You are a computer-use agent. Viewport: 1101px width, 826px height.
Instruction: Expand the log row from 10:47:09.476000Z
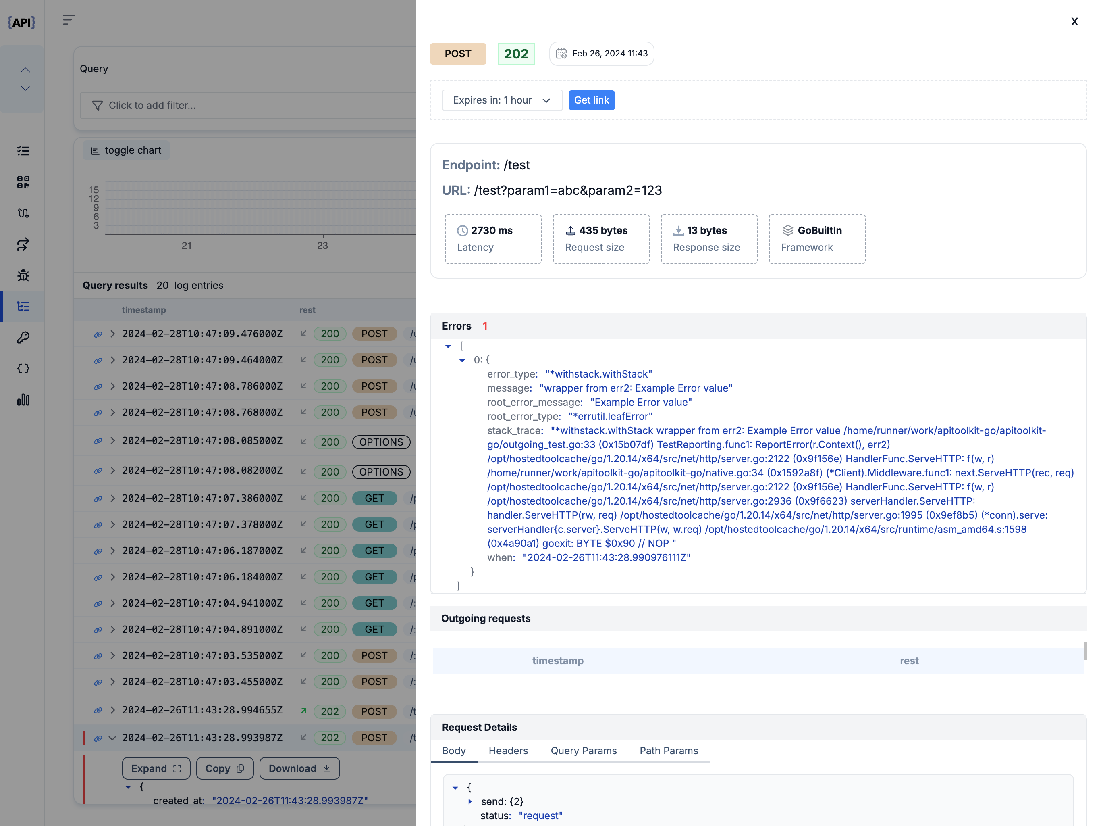[x=112, y=334]
